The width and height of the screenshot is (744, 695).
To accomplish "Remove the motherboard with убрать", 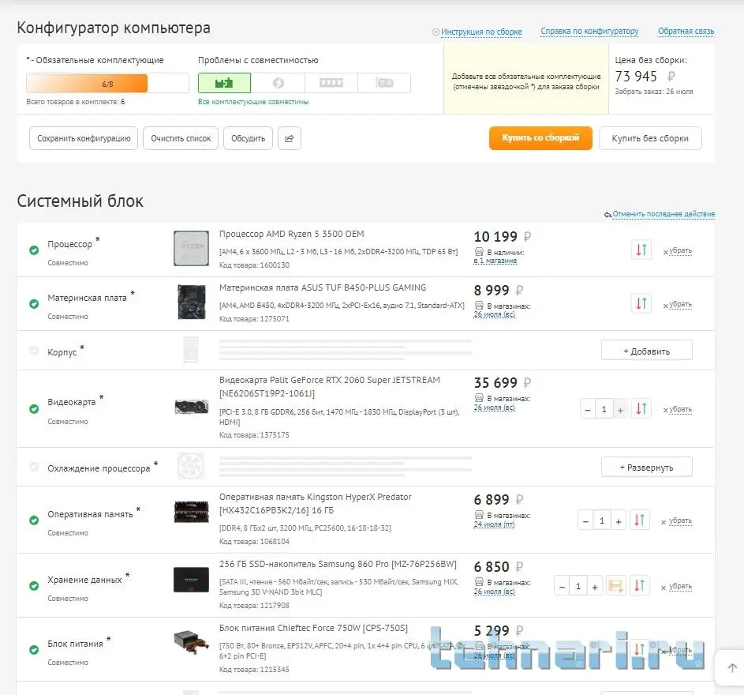I will click(x=680, y=304).
